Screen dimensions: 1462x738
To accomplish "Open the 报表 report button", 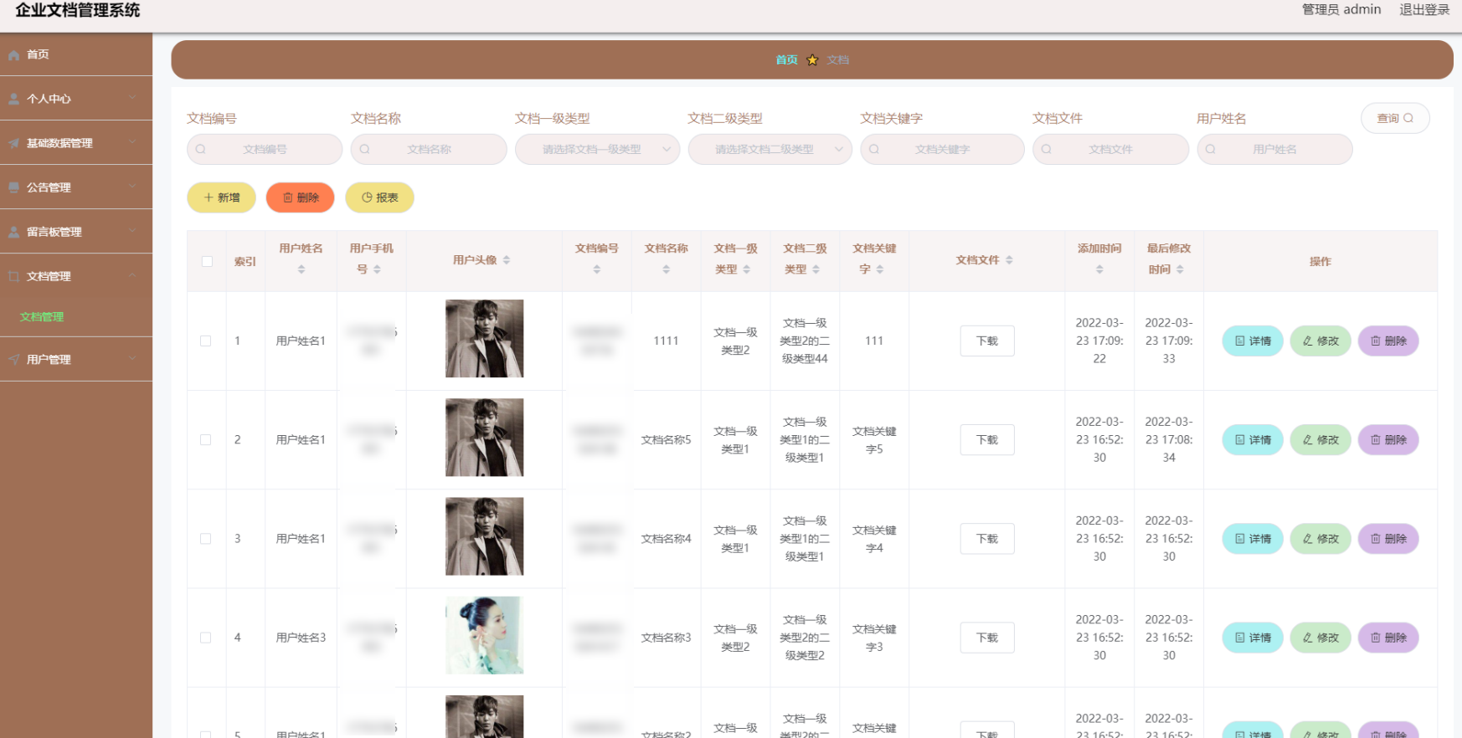I will click(x=379, y=197).
